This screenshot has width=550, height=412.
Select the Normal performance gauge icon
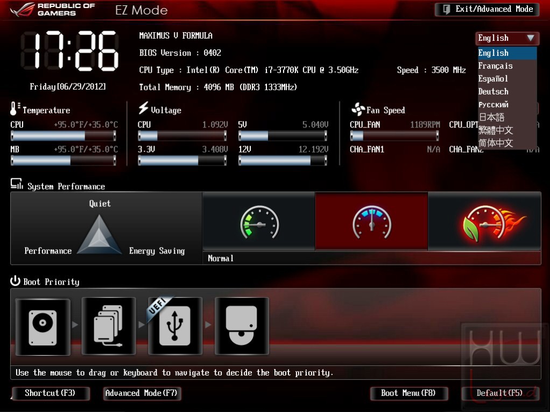click(x=372, y=222)
